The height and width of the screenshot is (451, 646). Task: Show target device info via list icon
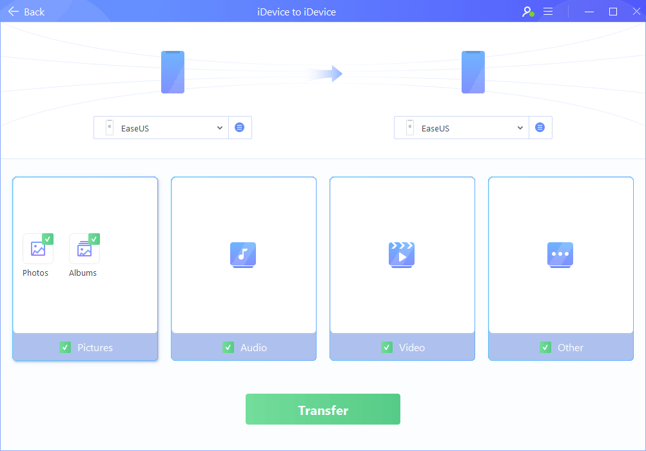[x=540, y=128]
